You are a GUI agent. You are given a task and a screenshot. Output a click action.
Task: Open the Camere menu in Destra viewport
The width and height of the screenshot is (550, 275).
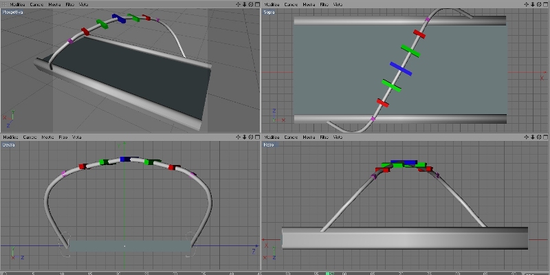30,137
